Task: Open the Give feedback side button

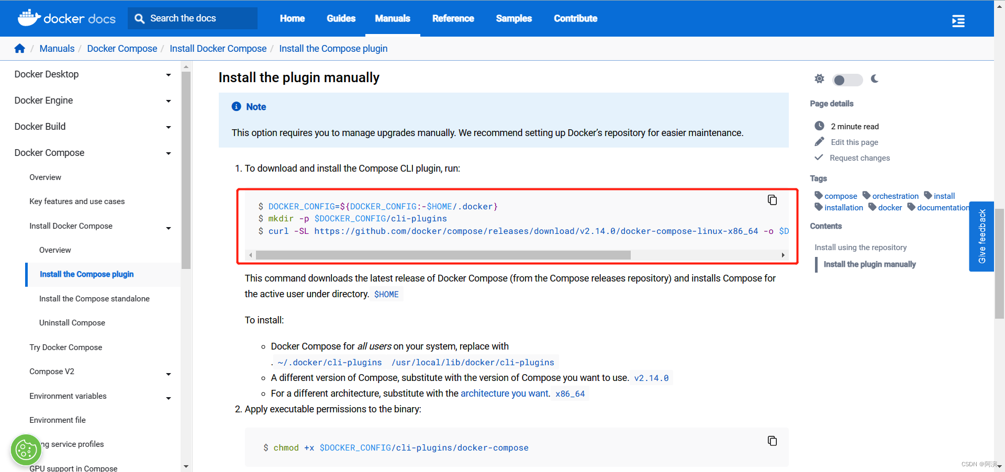Action: pos(981,237)
